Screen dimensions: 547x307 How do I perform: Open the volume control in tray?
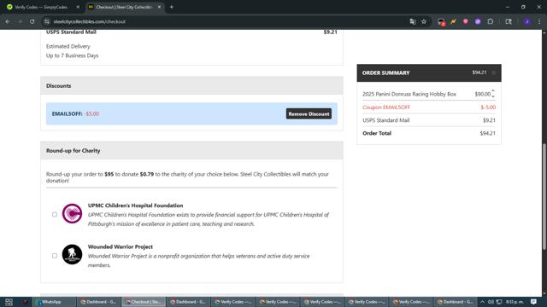click(x=491, y=302)
